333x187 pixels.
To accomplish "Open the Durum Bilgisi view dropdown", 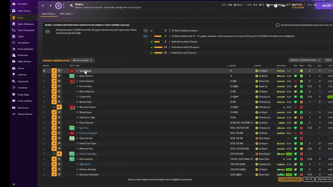I will coord(82,60).
